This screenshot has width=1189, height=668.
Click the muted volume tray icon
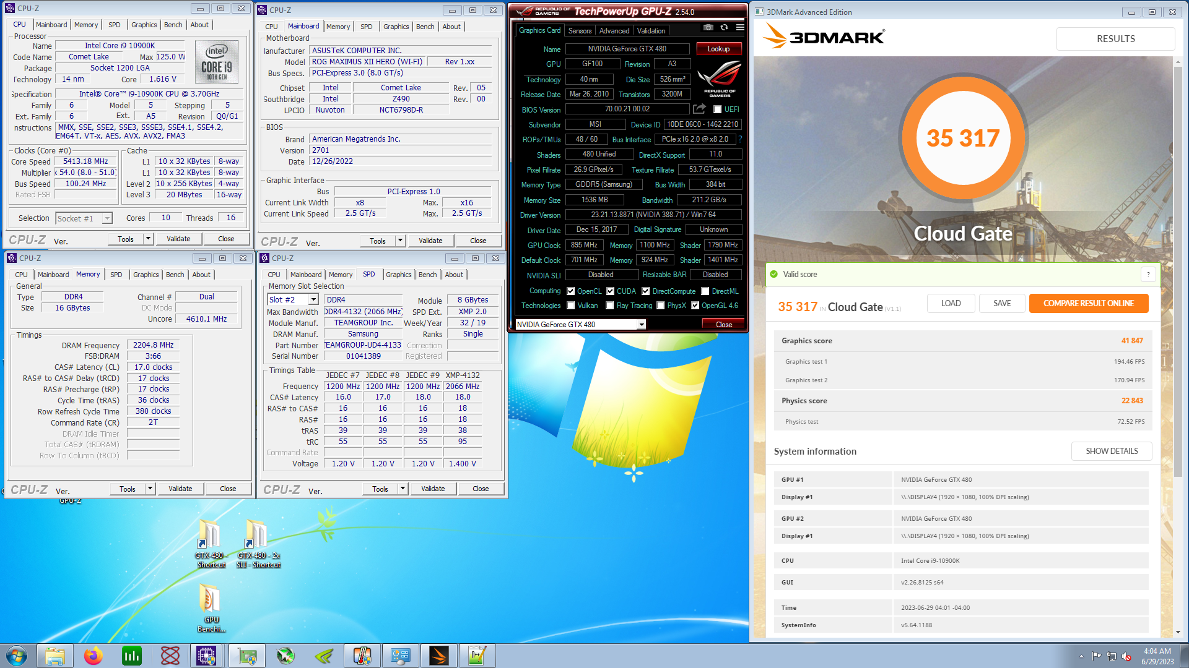tap(1126, 656)
